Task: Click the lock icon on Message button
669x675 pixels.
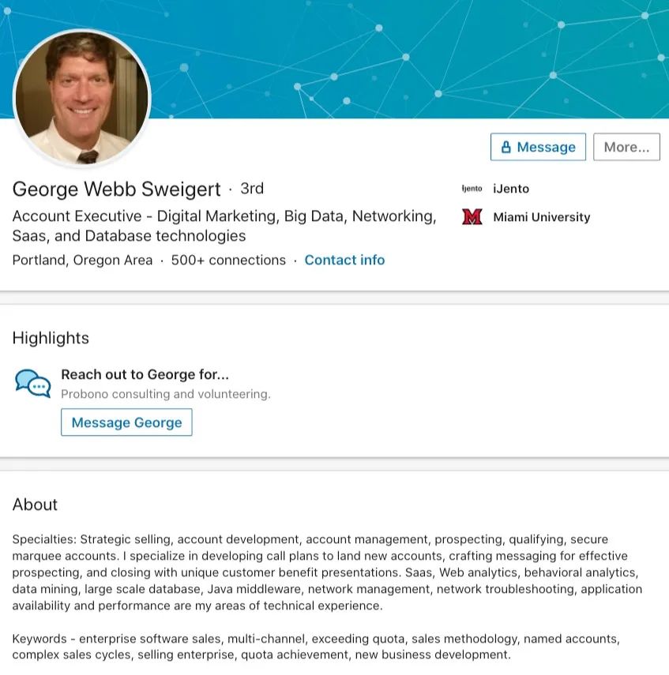Action: coord(506,147)
